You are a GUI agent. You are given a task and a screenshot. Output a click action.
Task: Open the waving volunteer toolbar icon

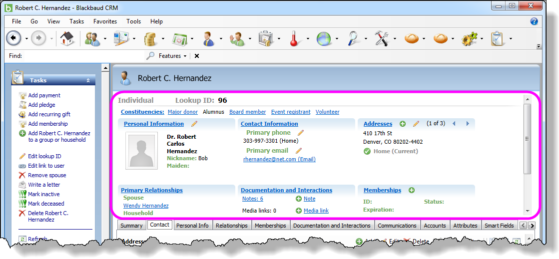pos(237,38)
